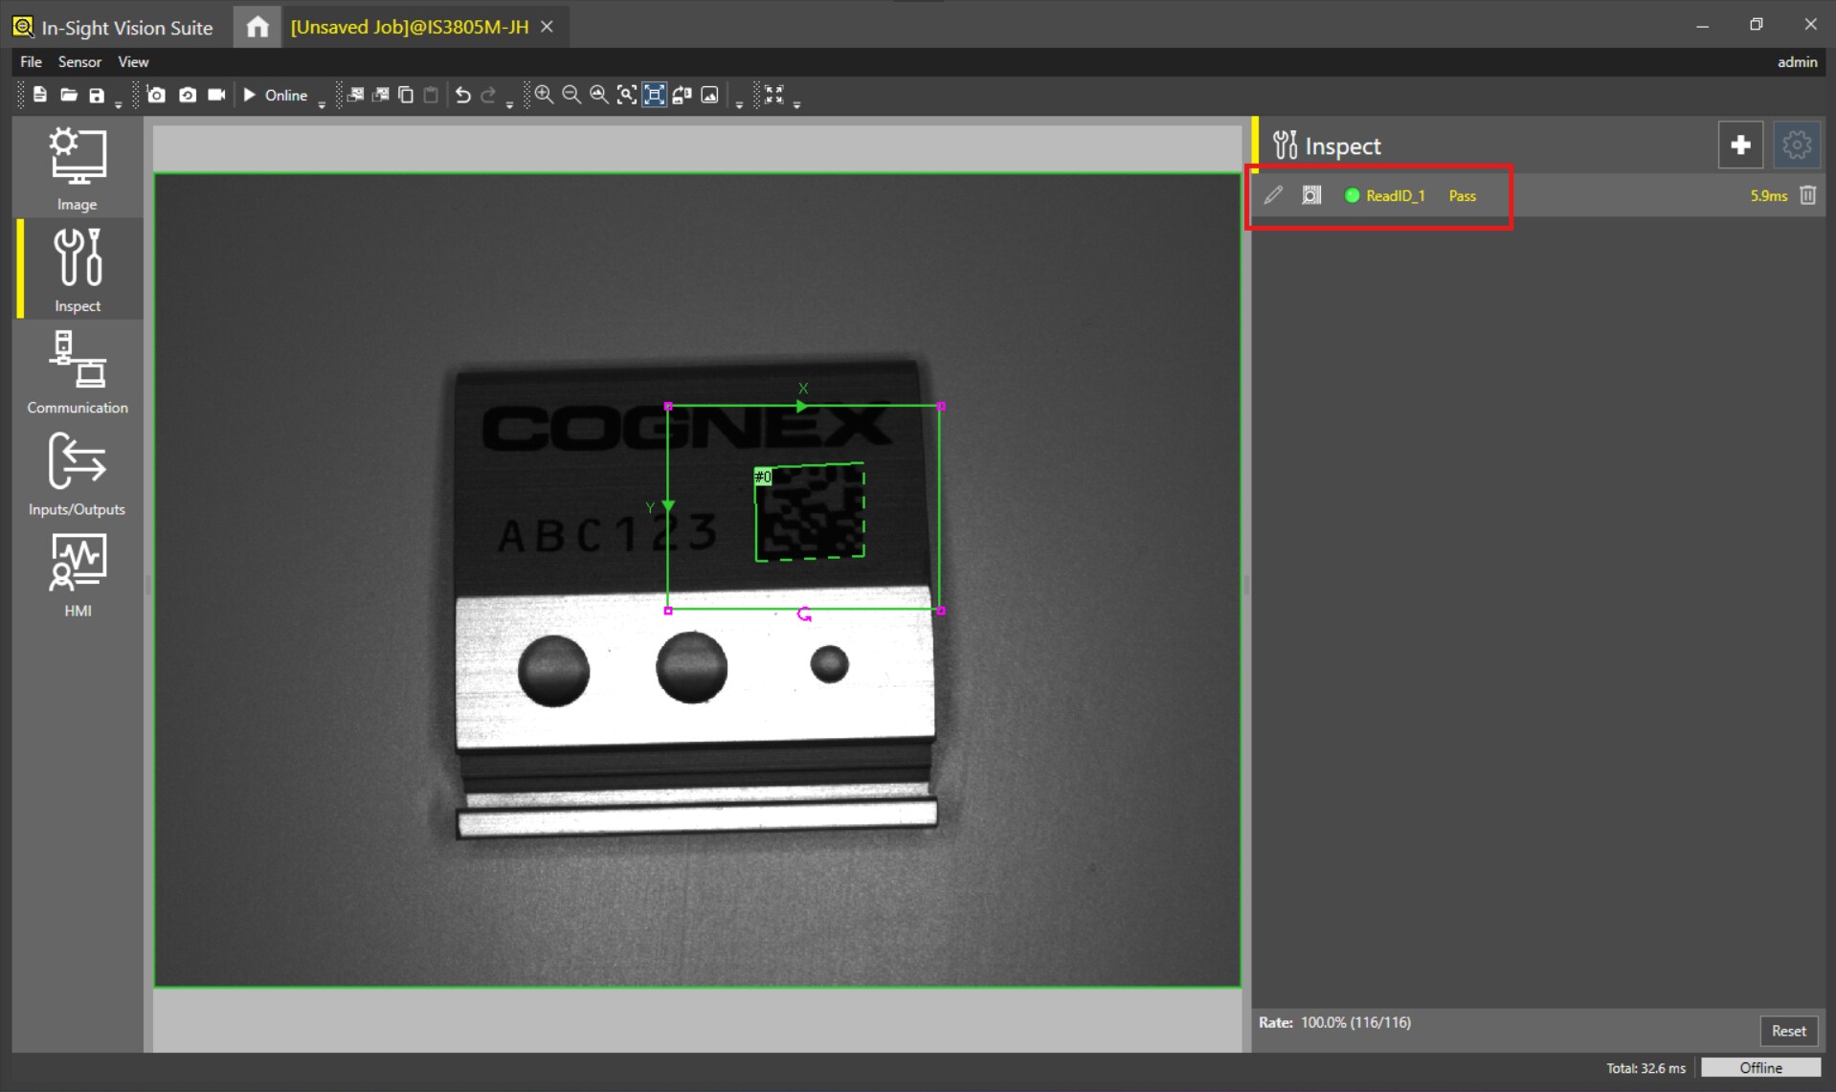Add a new tool with the plus button

[1740, 145]
